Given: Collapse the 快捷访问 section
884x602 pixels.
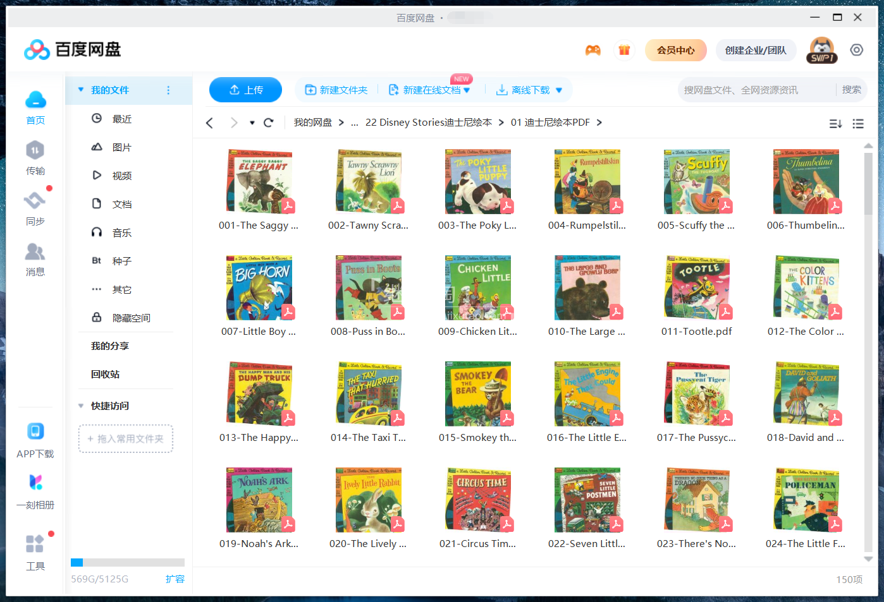Looking at the screenshot, I should pyautogui.click(x=81, y=406).
